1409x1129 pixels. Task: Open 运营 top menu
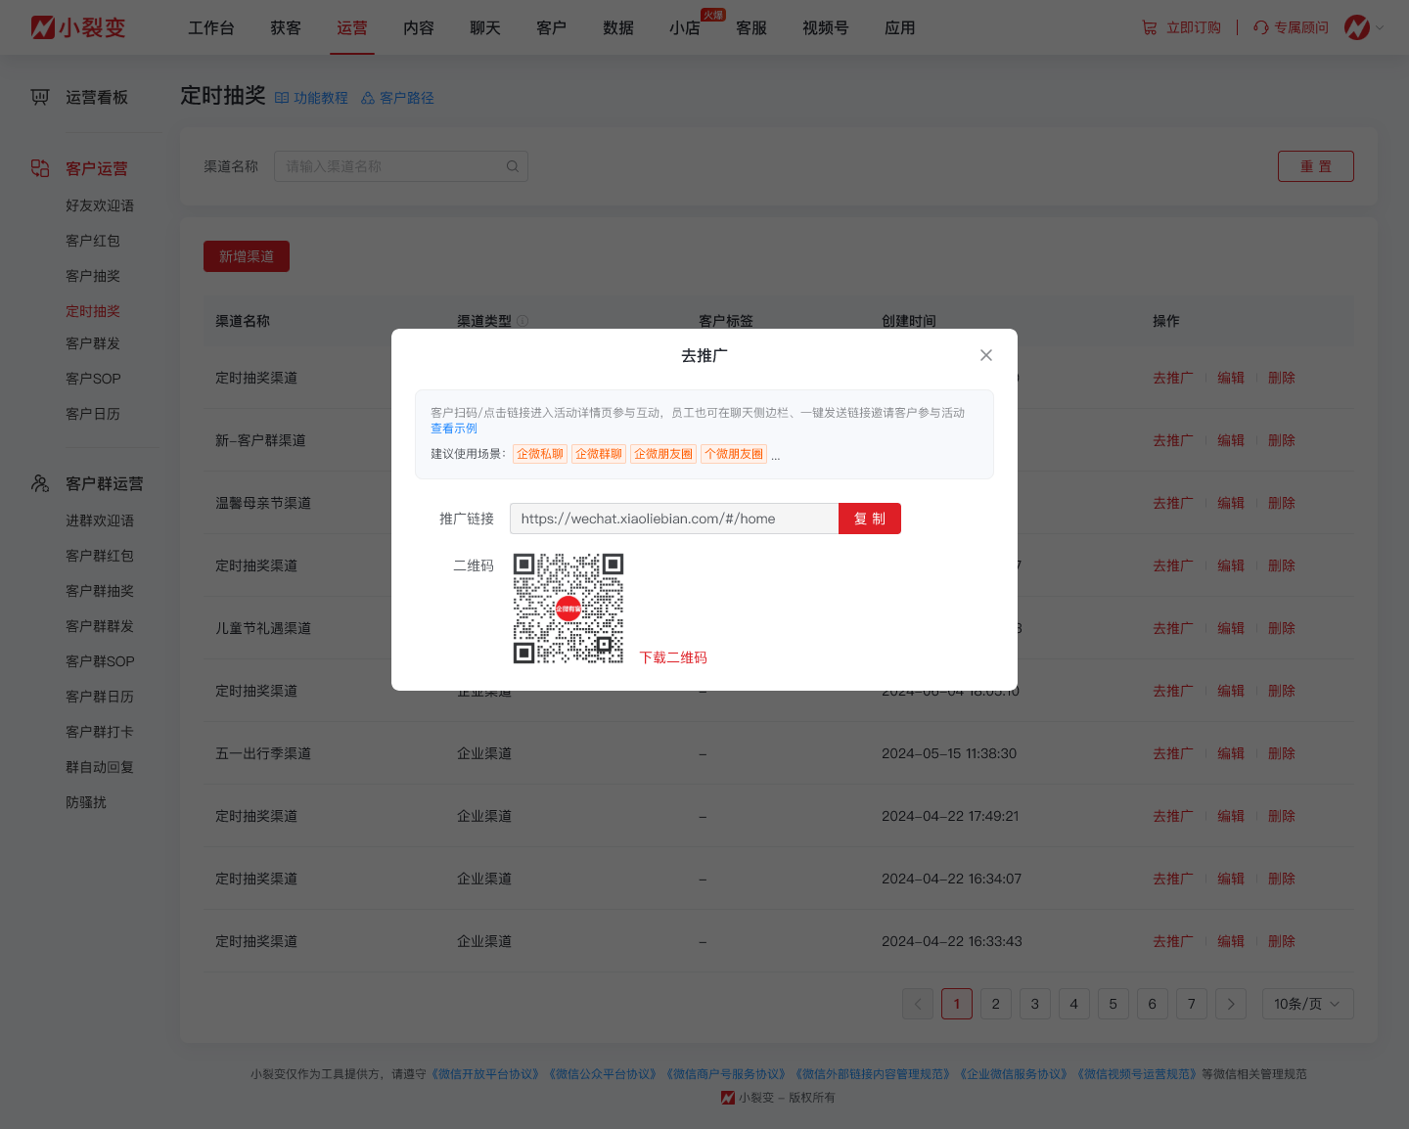(x=352, y=28)
